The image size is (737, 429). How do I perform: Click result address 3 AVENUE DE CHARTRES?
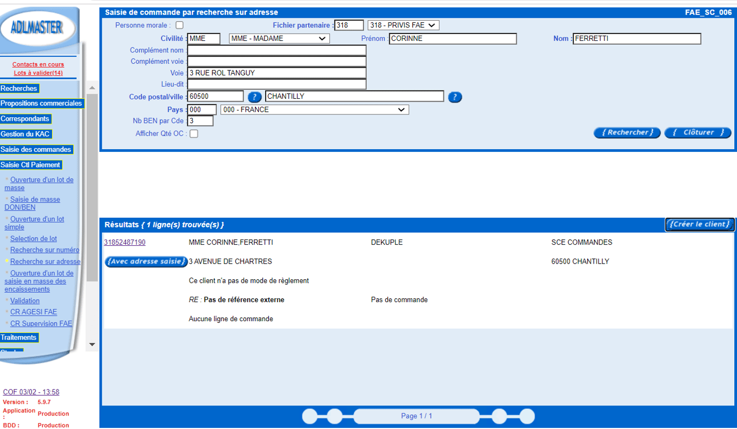(x=230, y=261)
